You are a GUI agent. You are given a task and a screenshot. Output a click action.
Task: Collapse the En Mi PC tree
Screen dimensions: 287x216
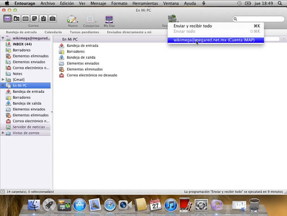coord(3,85)
